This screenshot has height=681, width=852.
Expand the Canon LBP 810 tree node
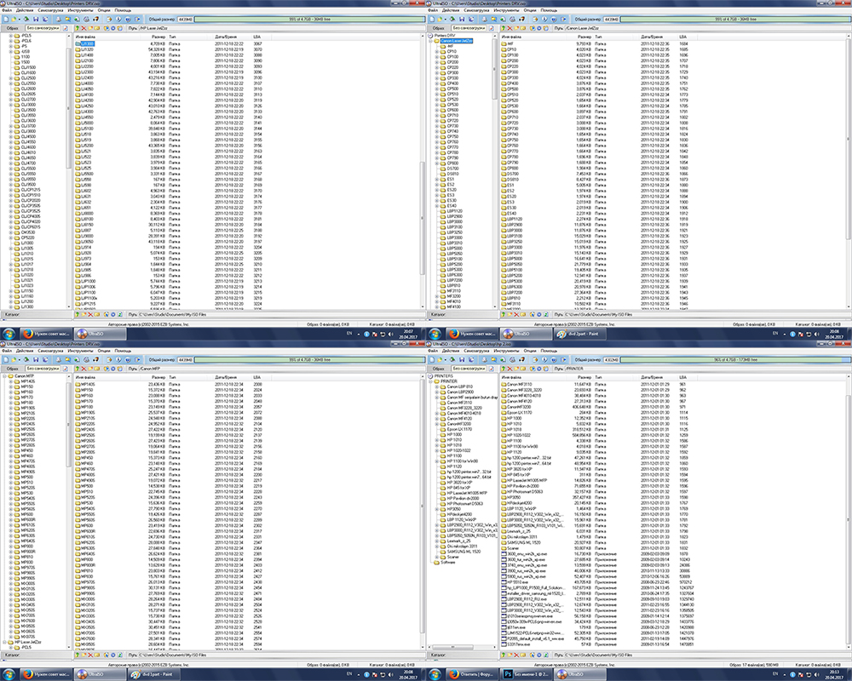[437, 387]
